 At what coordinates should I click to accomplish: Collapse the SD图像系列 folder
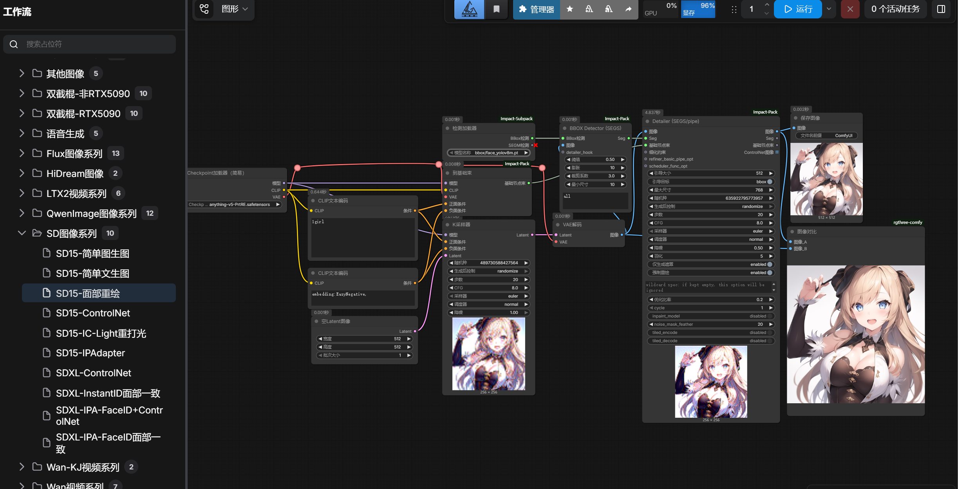coord(22,233)
